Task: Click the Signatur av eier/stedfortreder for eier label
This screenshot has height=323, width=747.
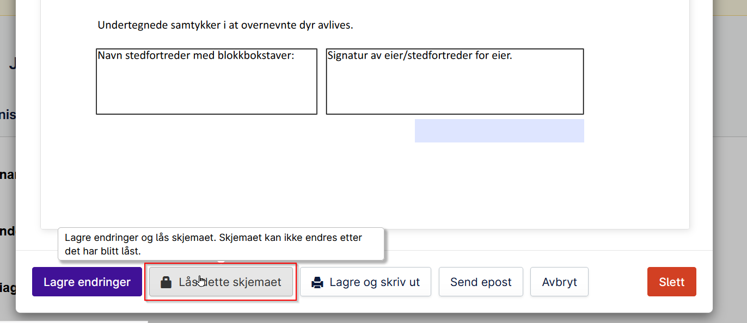Action: coord(420,55)
